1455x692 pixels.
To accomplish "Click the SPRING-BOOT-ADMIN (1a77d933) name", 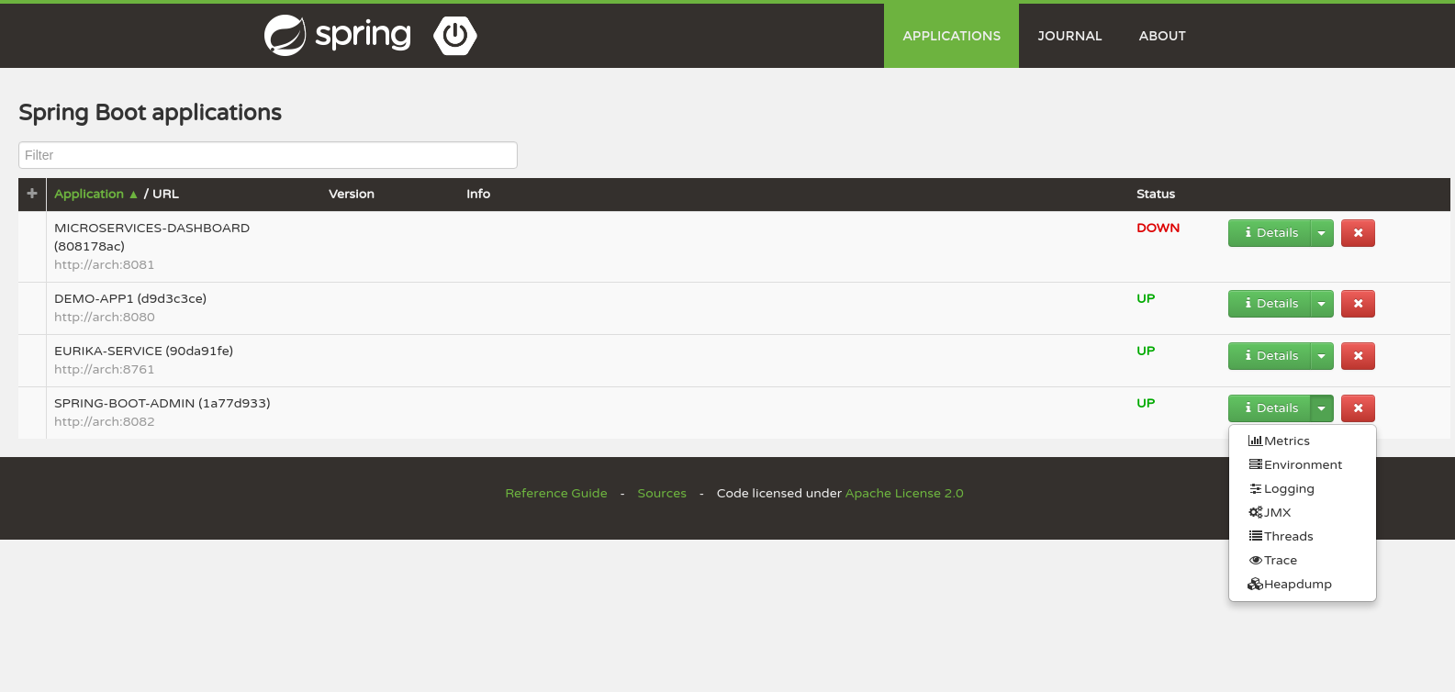I will click(x=162, y=403).
